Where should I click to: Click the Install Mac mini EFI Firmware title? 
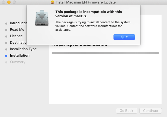click(x=85, y=2)
